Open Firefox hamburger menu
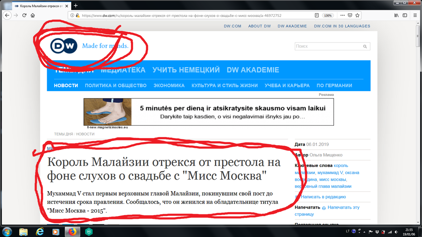Viewport: 422px width, 237px height. (414, 15)
